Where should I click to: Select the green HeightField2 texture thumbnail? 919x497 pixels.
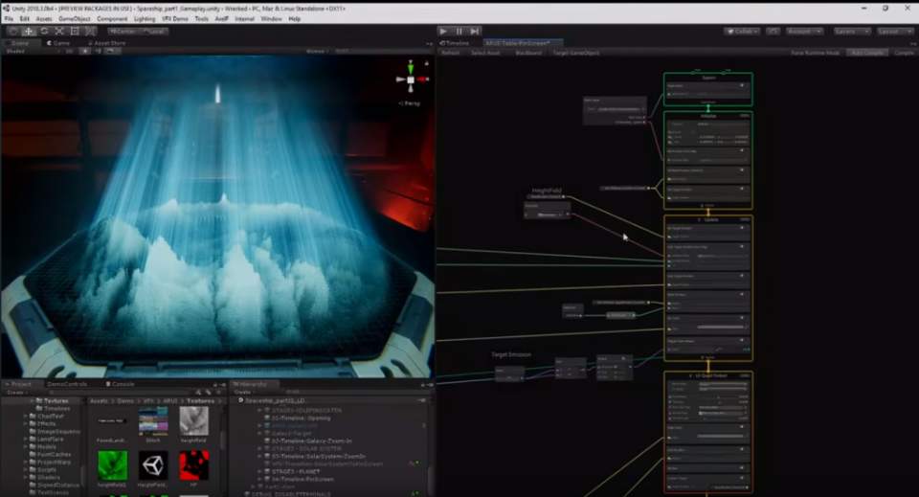113,465
